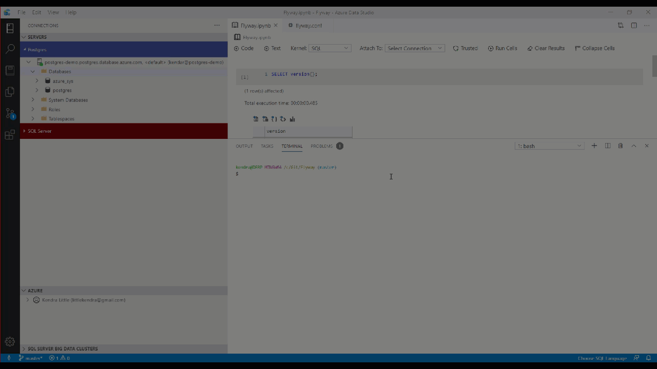Screen dimensions: 657x369
Task: Open the Notebooks view in activity bar
Action: pyautogui.click(x=10, y=70)
